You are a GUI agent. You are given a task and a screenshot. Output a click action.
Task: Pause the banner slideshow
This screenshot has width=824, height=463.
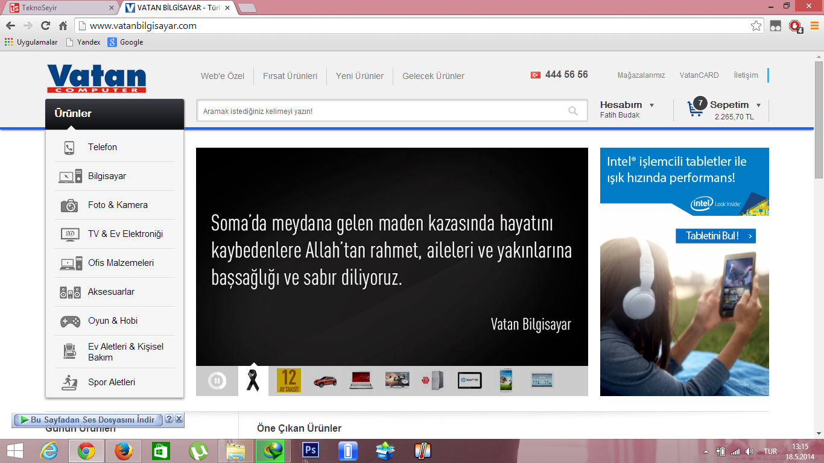[217, 380]
